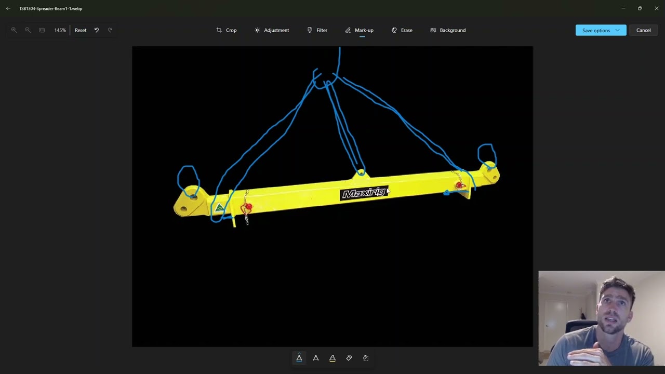Image resolution: width=665 pixels, height=374 pixels.
Task: Click the Cancel button
Action: pos(643,30)
